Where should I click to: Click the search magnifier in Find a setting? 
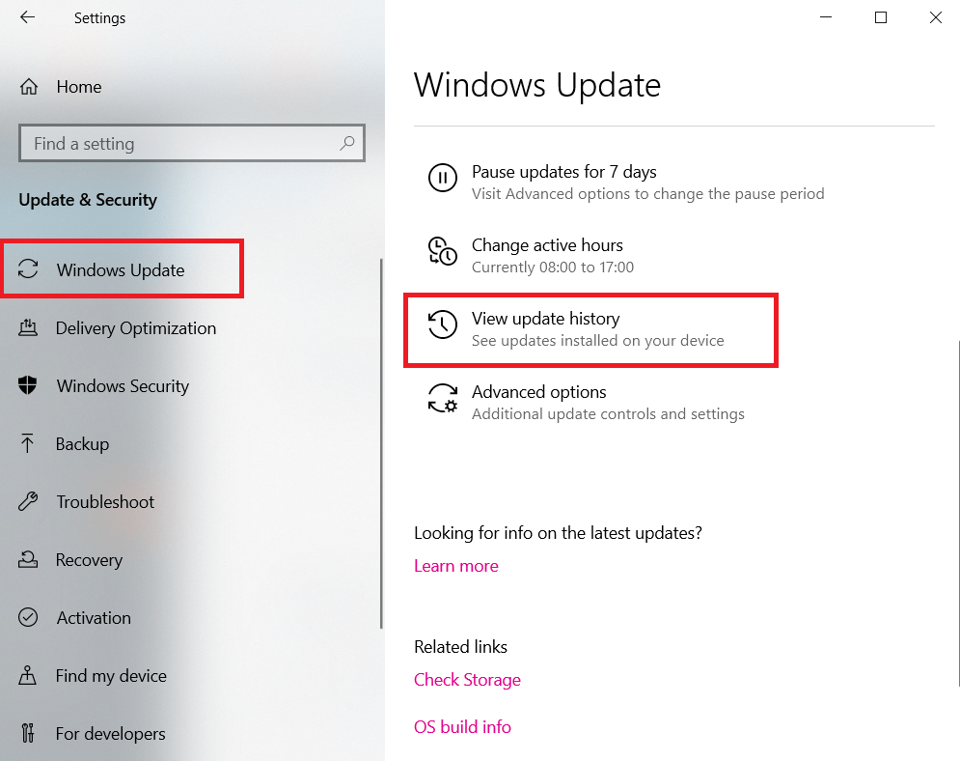(346, 143)
